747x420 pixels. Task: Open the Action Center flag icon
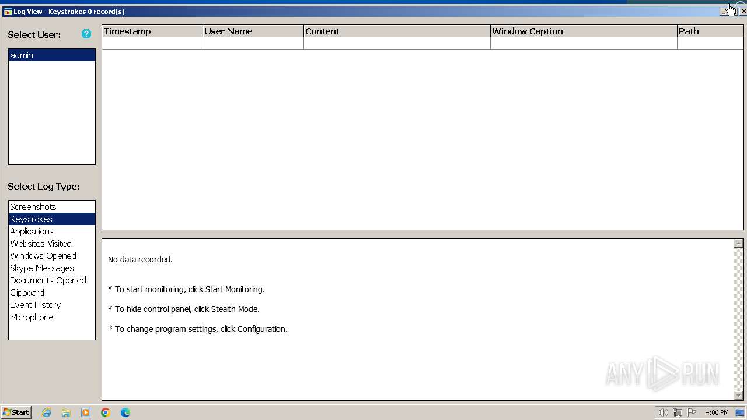tap(692, 412)
